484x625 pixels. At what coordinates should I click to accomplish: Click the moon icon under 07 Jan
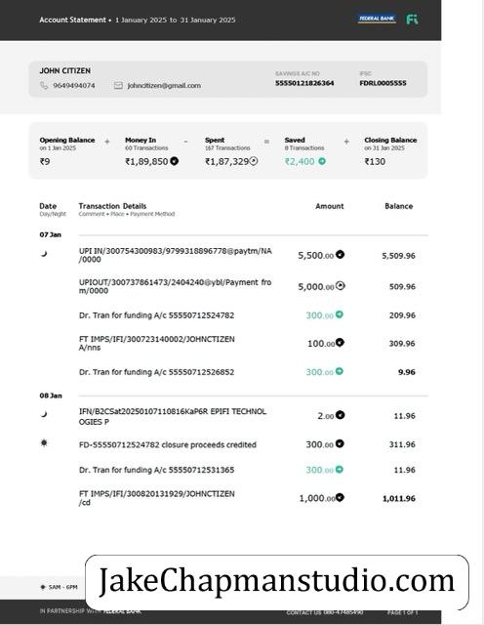click(44, 253)
